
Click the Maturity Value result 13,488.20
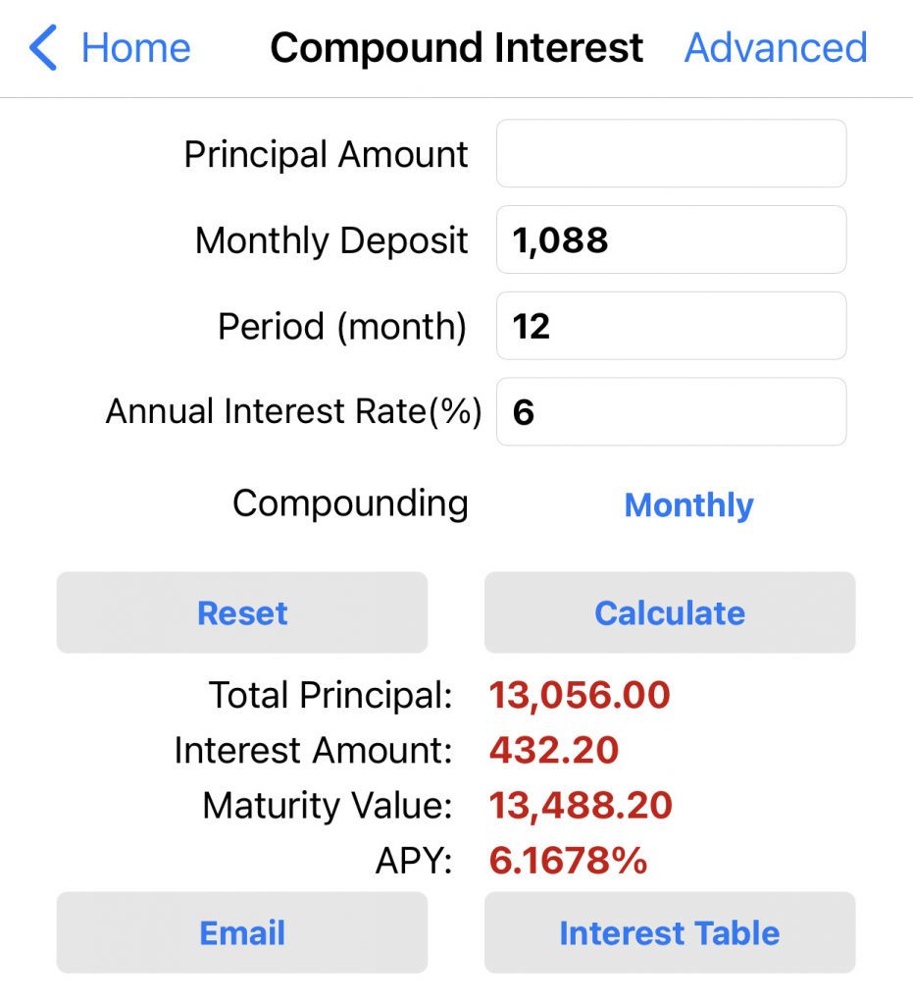click(x=581, y=806)
